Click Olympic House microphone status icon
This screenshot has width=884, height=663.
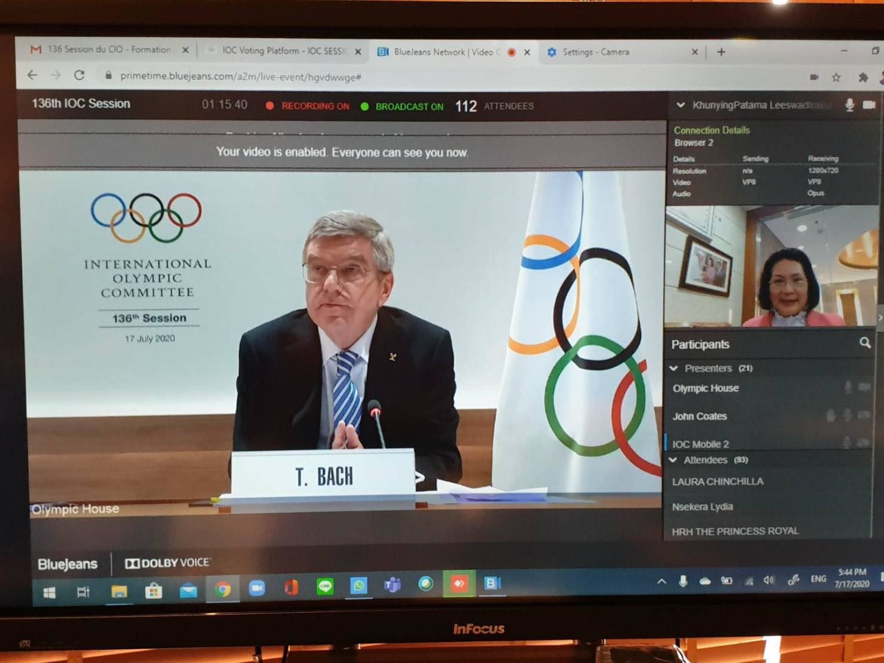pyautogui.click(x=848, y=388)
